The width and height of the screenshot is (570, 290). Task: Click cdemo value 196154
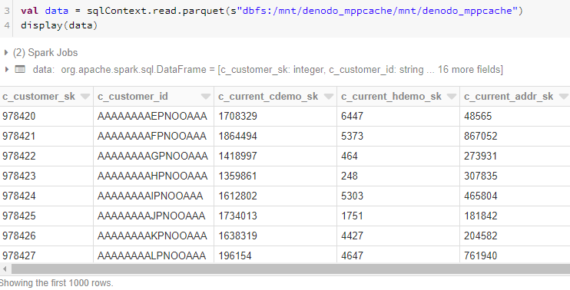click(x=235, y=255)
